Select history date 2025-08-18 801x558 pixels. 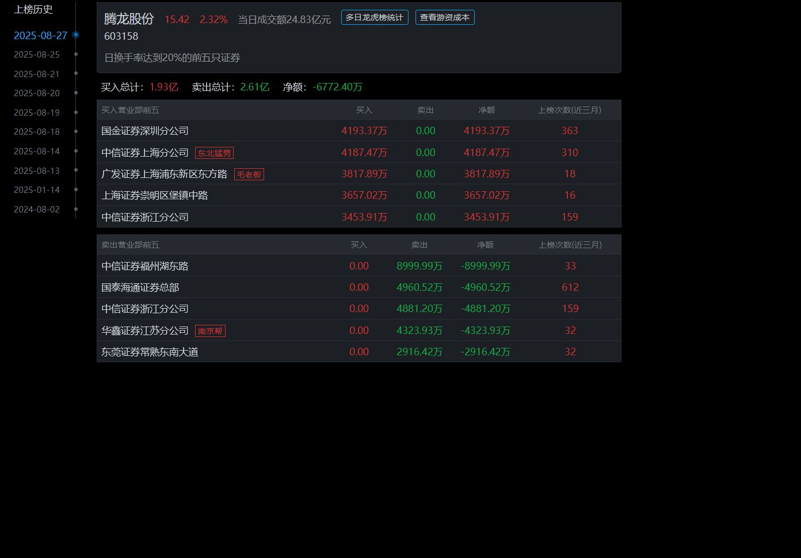pos(37,132)
